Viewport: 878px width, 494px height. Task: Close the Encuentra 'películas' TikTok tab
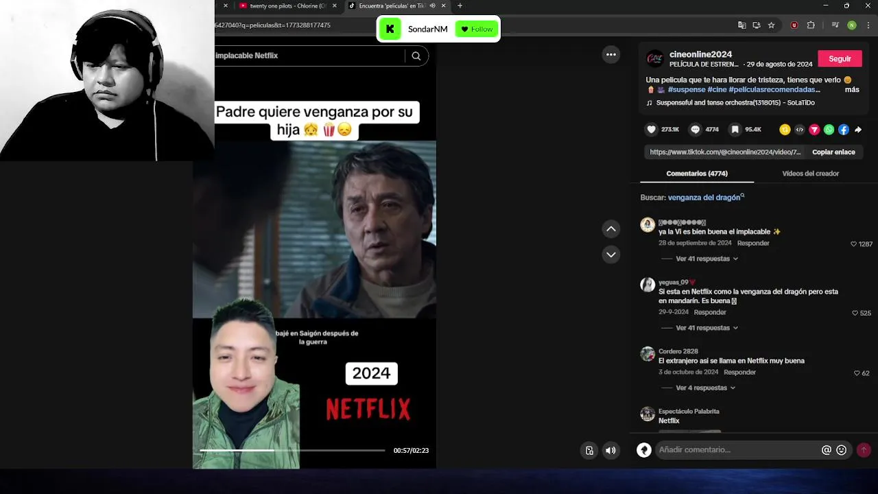443,5
